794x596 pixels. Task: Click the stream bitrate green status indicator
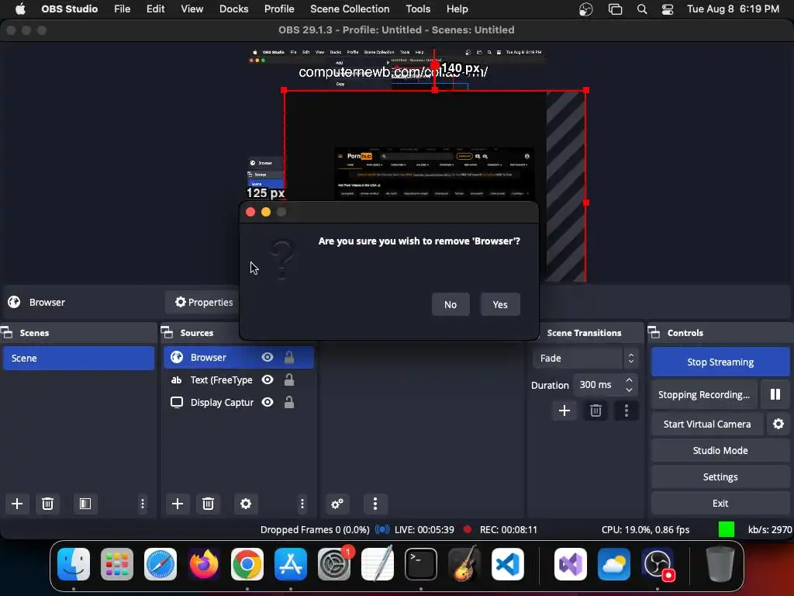(x=726, y=529)
